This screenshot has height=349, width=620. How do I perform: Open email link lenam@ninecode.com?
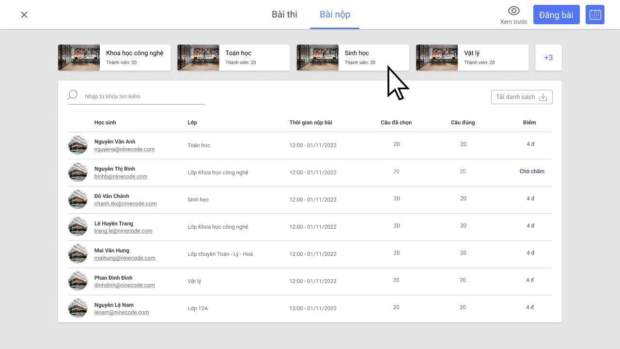[x=122, y=313]
